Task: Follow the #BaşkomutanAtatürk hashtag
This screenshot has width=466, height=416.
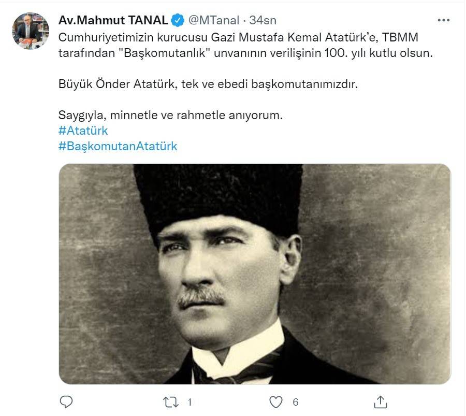Action: [x=118, y=146]
